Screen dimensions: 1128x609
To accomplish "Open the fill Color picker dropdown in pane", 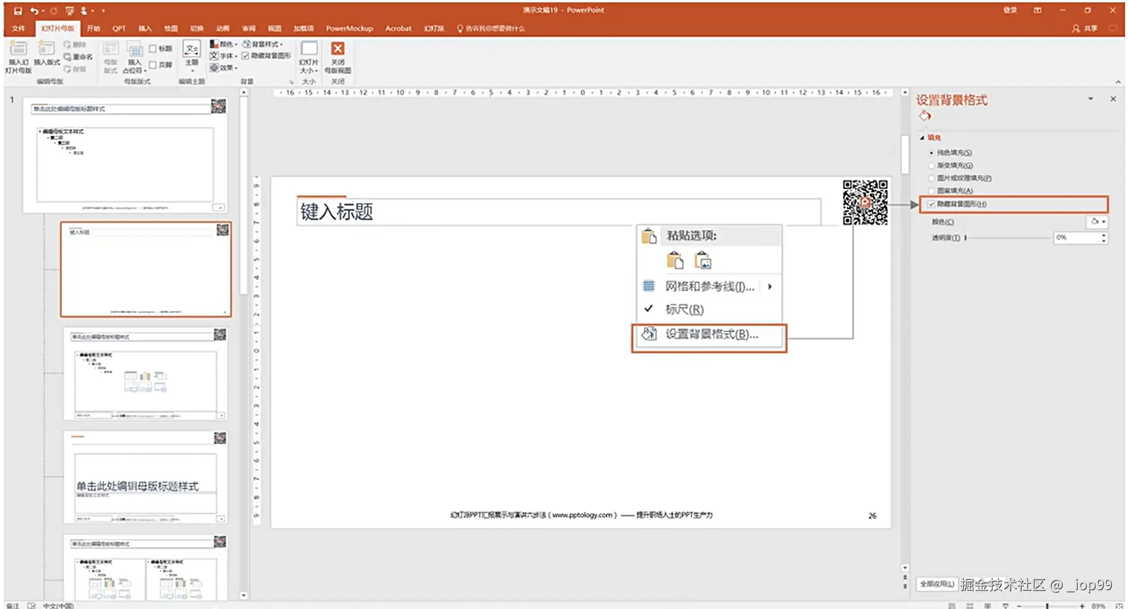I will click(x=1097, y=222).
